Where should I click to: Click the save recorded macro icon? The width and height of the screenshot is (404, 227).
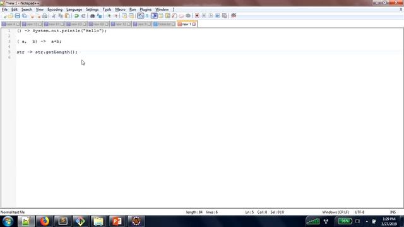225,16
